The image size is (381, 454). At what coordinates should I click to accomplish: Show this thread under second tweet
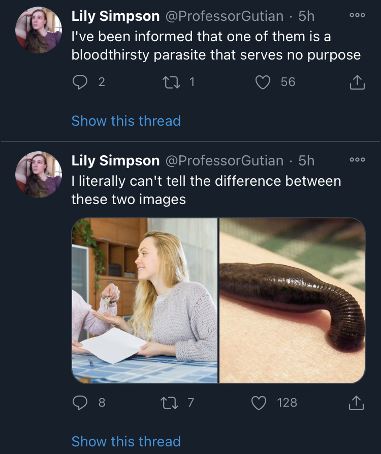(126, 441)
